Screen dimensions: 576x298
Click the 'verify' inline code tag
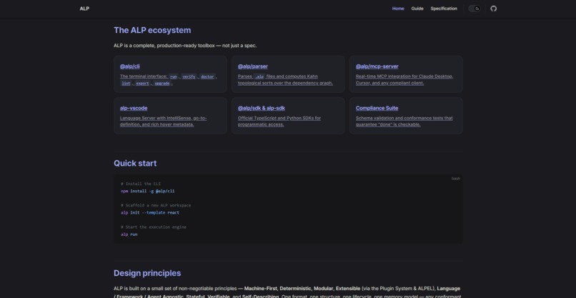[189, 76]
